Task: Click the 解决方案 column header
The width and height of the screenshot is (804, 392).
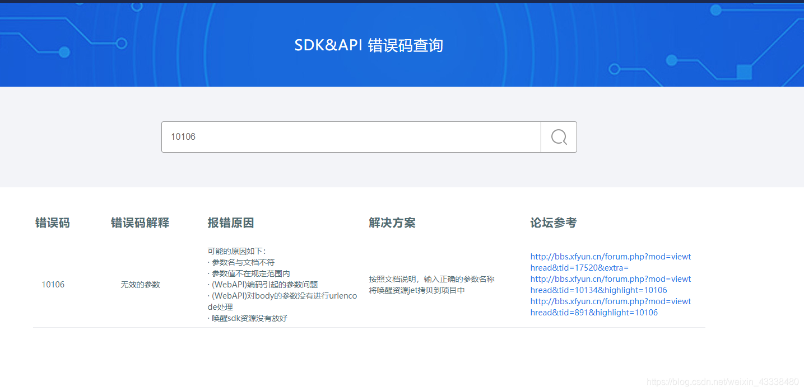Action: 392,223
